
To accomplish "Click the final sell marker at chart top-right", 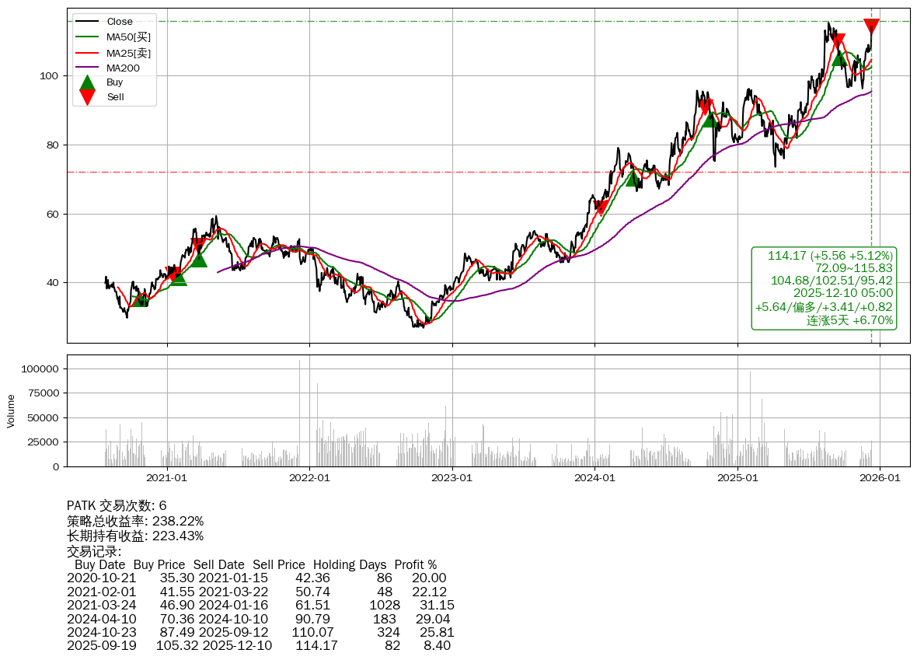I will coord(871,26).
